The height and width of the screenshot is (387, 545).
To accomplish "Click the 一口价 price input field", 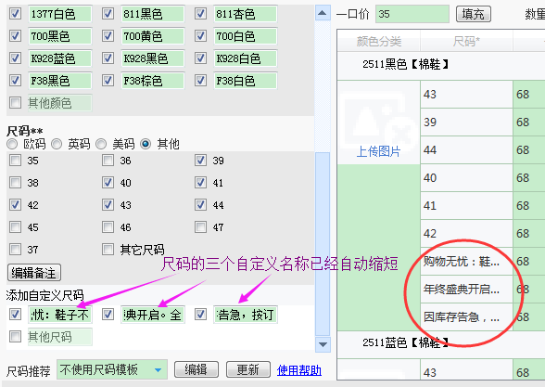I will [412, 14].
